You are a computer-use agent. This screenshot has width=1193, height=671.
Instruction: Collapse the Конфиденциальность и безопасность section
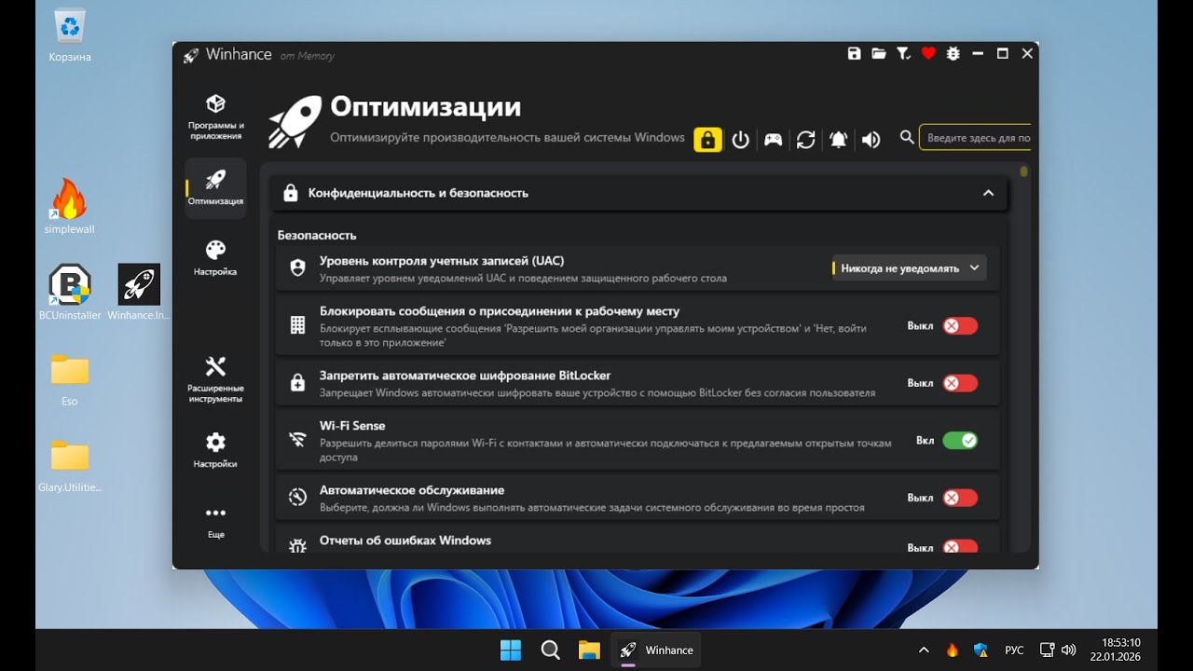click(x=988, y=193)
